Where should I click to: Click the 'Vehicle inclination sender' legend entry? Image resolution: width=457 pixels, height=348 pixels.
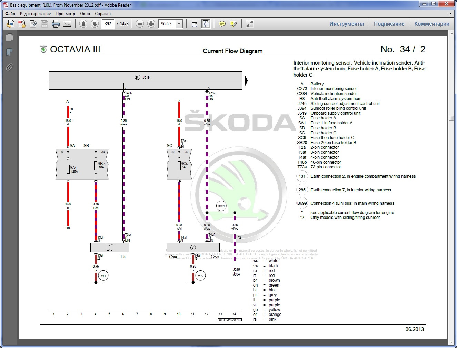tap(334, 94)
